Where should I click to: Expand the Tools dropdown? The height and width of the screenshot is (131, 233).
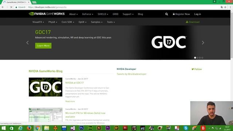(111, 22)
